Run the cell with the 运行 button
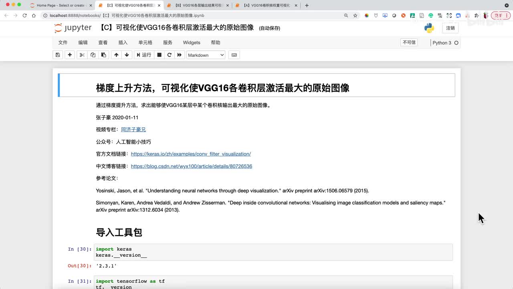 pyautogui.click(x=144, y=55)
